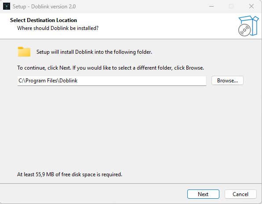
Task: Close the Doblink Setup window
Action: pyautogui.click(x=251, y=6)
